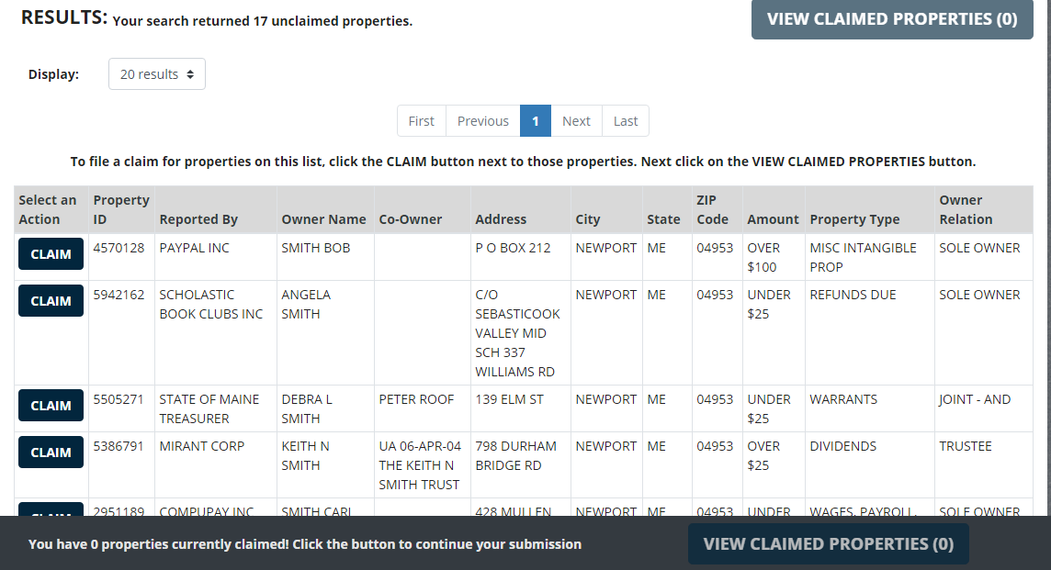1051x570 pixels.
Task: Go to the Next results page
Action: pyautogui.click(x=576, y=121)
